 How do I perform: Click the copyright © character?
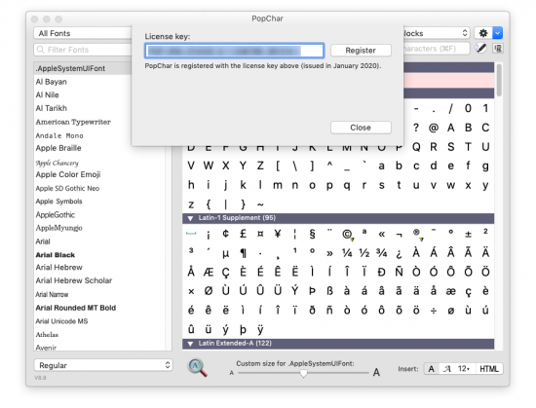347,235
